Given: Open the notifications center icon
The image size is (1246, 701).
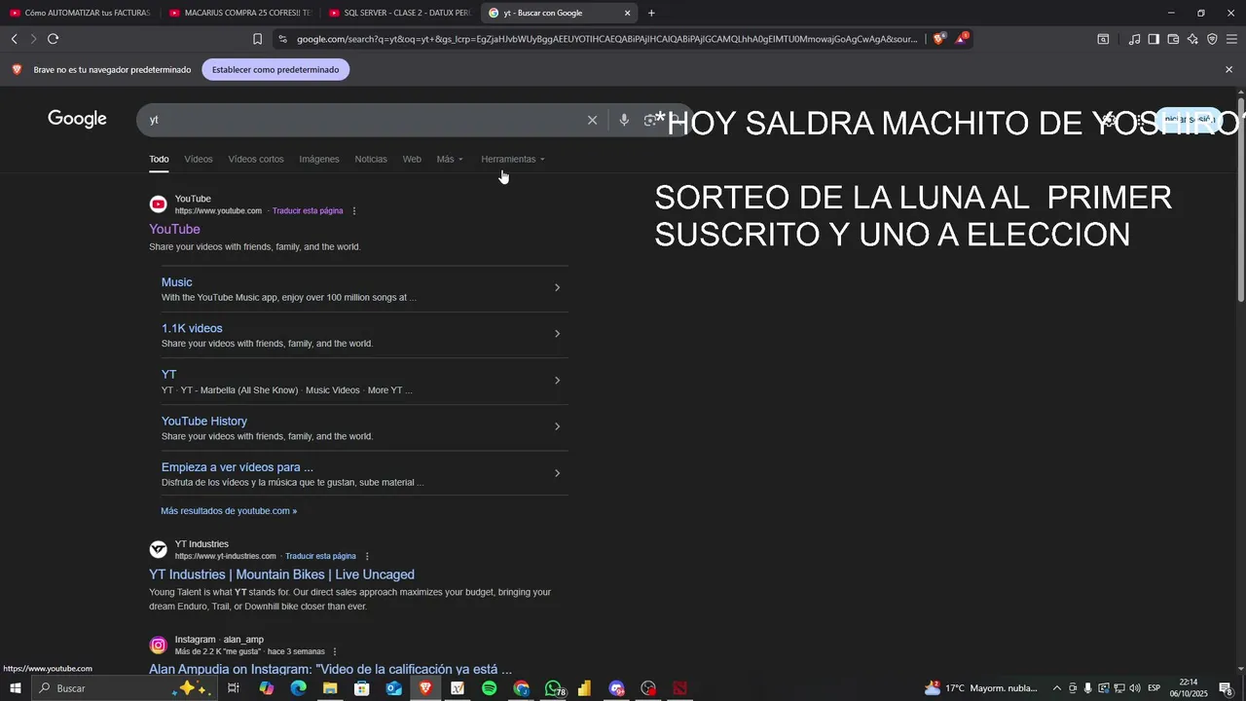Looking at the screenshot, I should point(1226,688).
